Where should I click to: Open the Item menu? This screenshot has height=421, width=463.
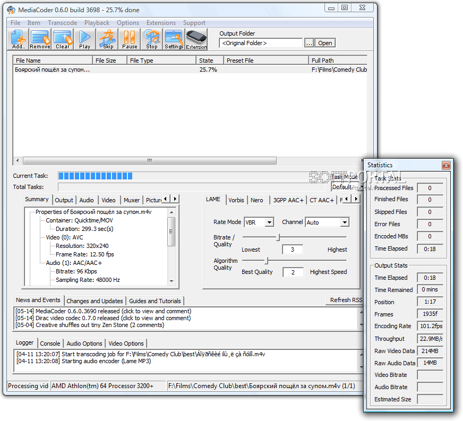pos(33,23)
